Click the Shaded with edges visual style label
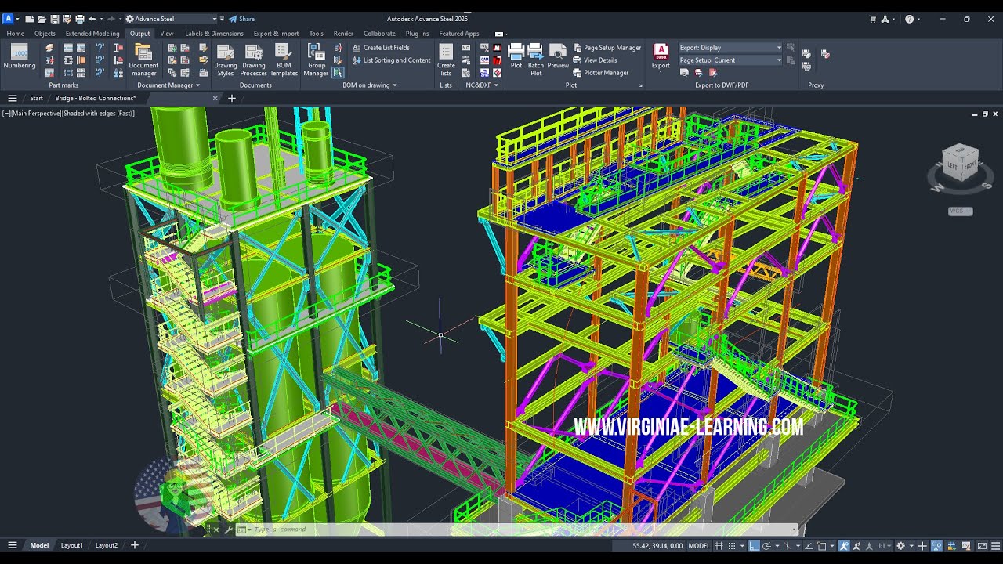1003x564 pixels. [x=98, y=114]
